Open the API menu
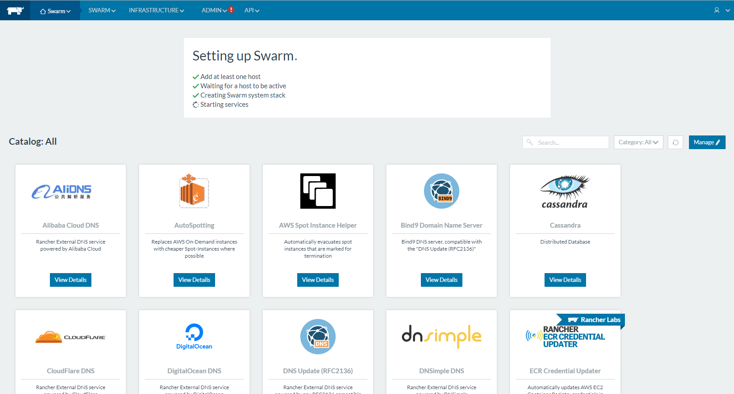 click(x=252, y=10)
